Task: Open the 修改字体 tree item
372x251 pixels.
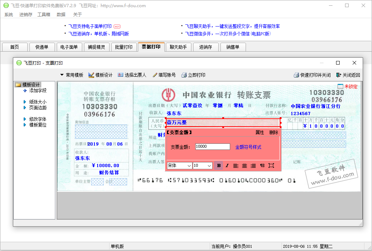Action: 35,119
